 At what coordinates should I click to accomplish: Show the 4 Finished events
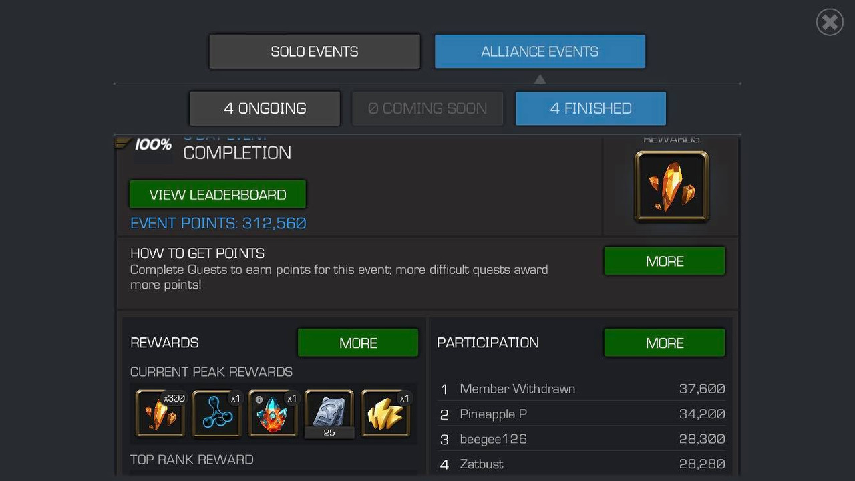590,108
